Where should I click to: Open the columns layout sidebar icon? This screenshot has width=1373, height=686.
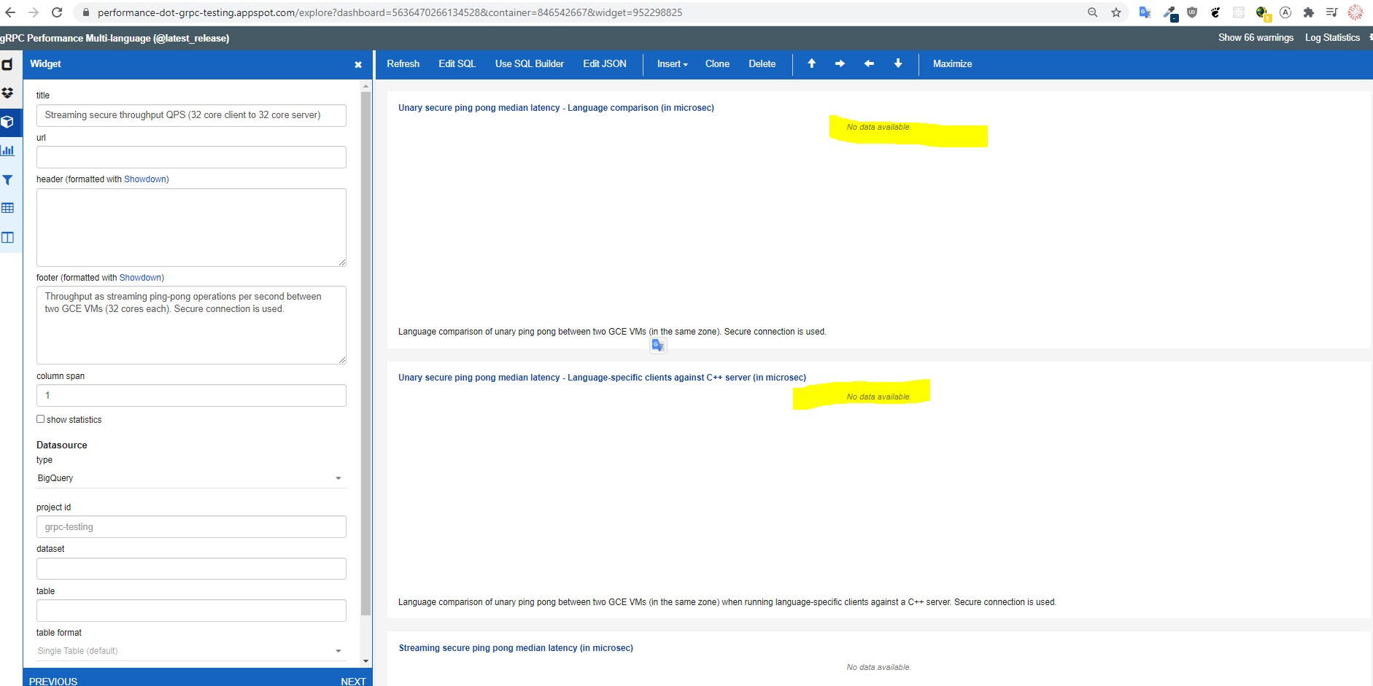(7, 238)
